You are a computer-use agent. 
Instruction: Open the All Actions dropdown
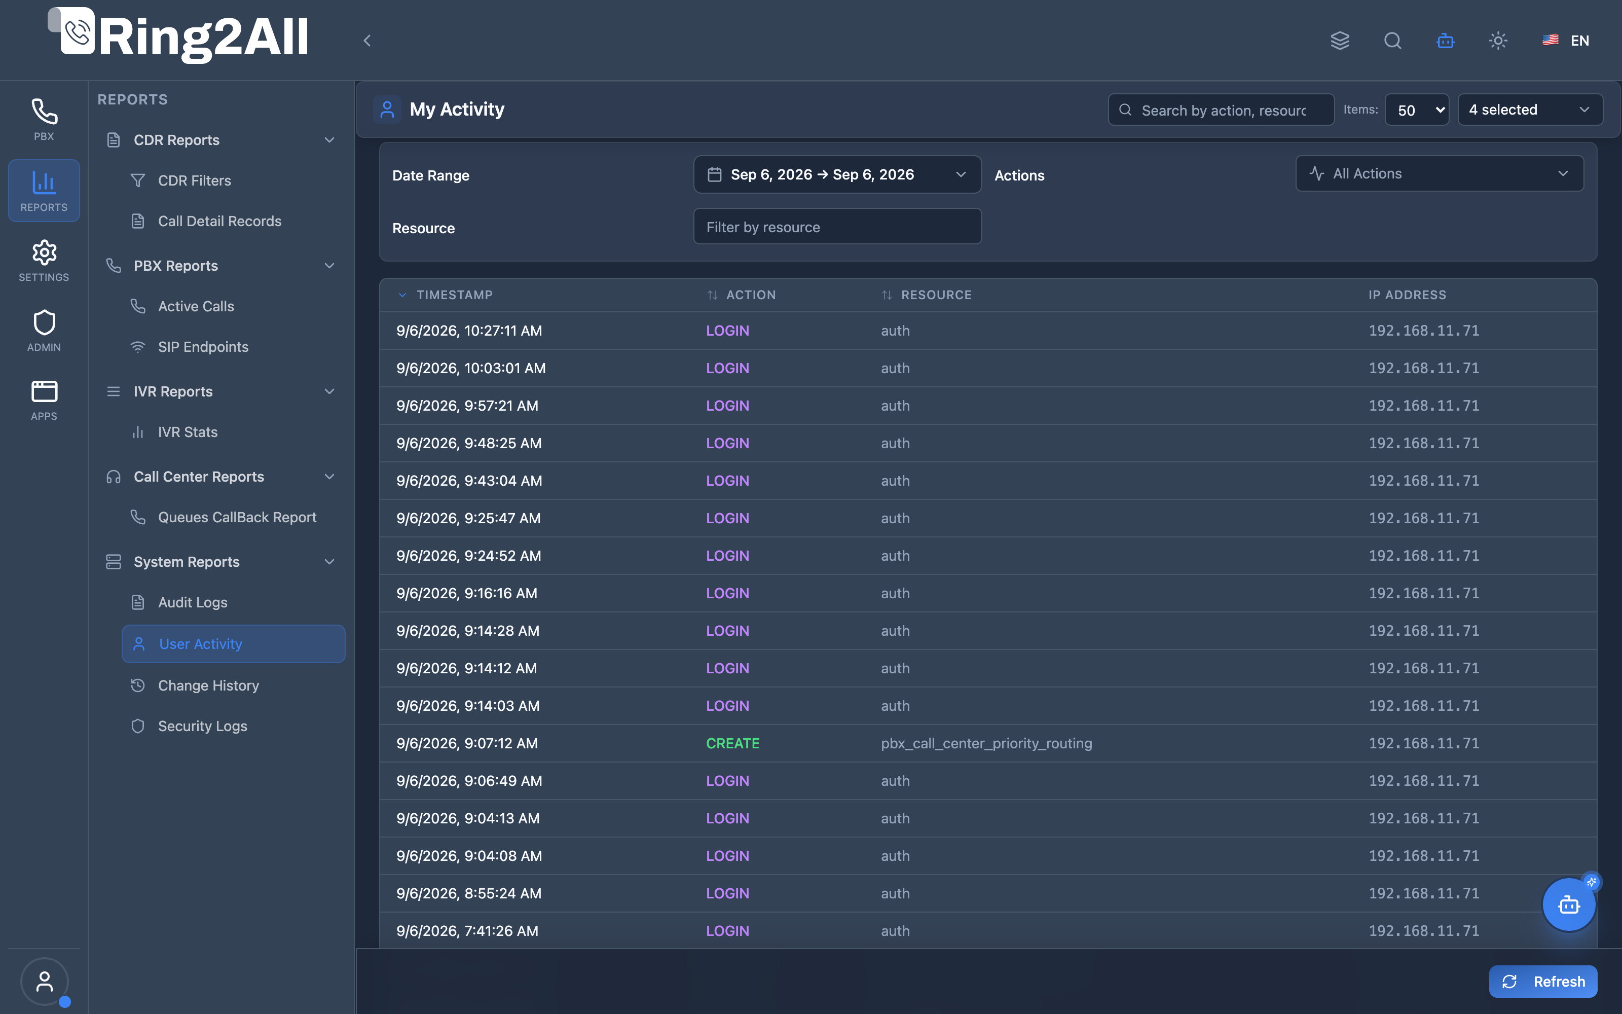[1440, 174]
